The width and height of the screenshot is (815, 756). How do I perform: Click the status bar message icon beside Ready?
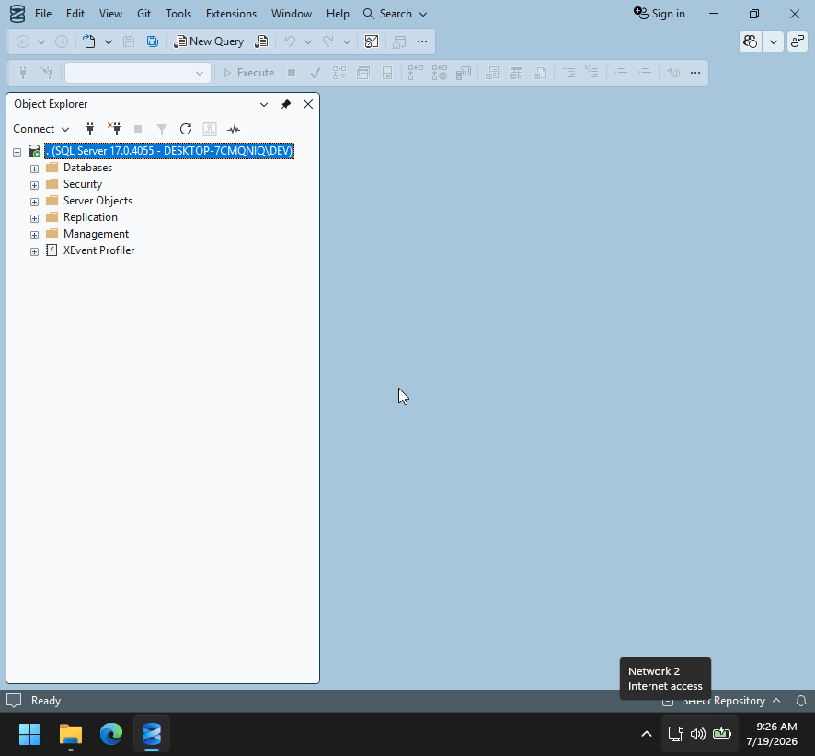(x=14, y=701)
